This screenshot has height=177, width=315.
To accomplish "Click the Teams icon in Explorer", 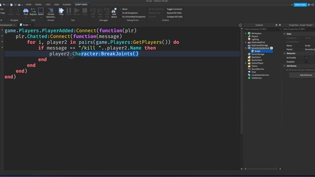I will (249, 66).
